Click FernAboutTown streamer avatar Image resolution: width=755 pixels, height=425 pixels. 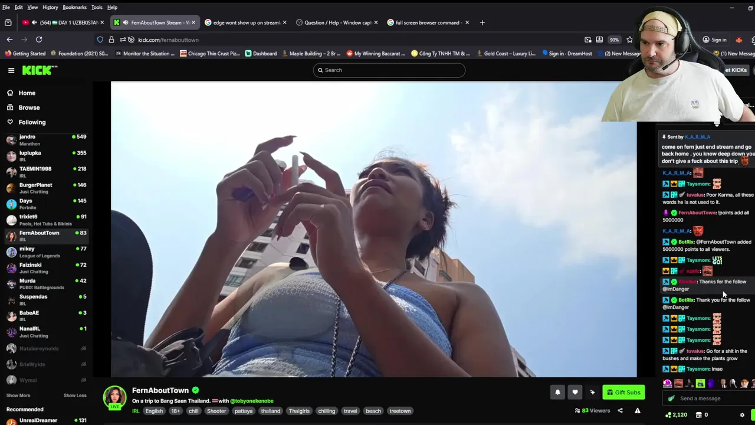(x=114, y=397)
